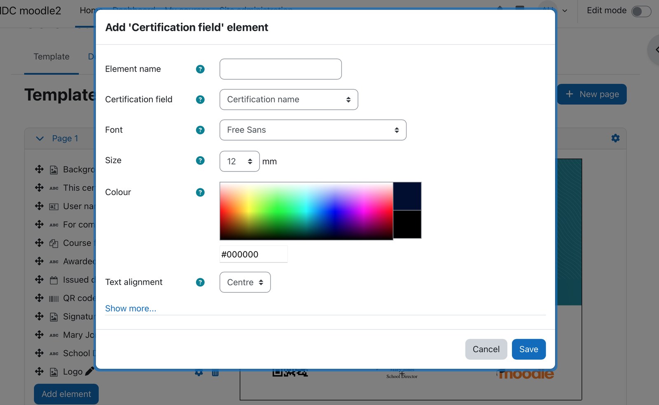Click move handle for Course row
Viewport: 659px width, 405px height.
click(x=39, y=243)
